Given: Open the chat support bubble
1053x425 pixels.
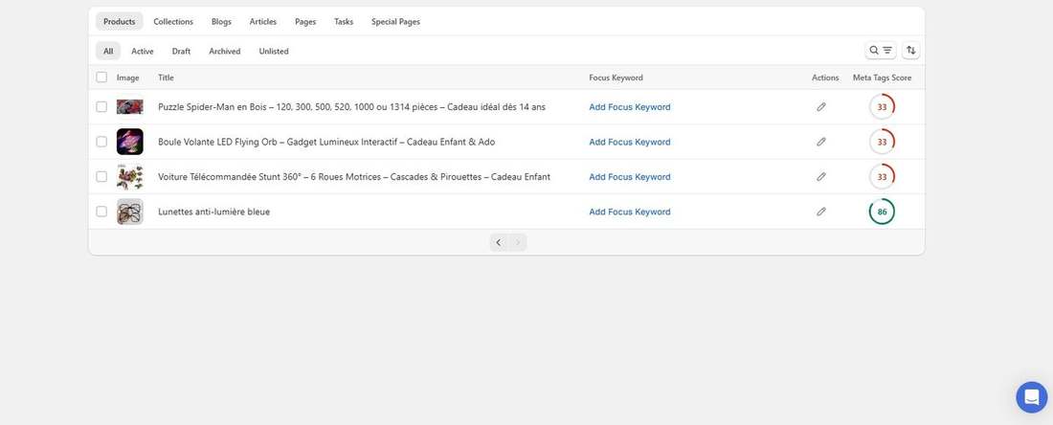Looking at the screenshot, I should [x=1032, y=397].
